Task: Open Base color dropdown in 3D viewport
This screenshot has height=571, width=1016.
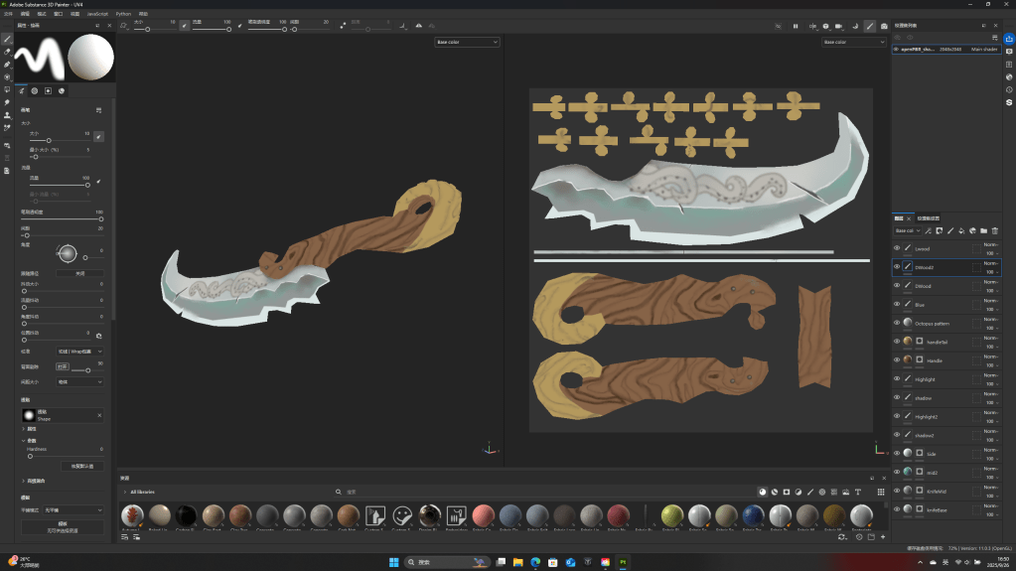Action: tap(467, 42)
